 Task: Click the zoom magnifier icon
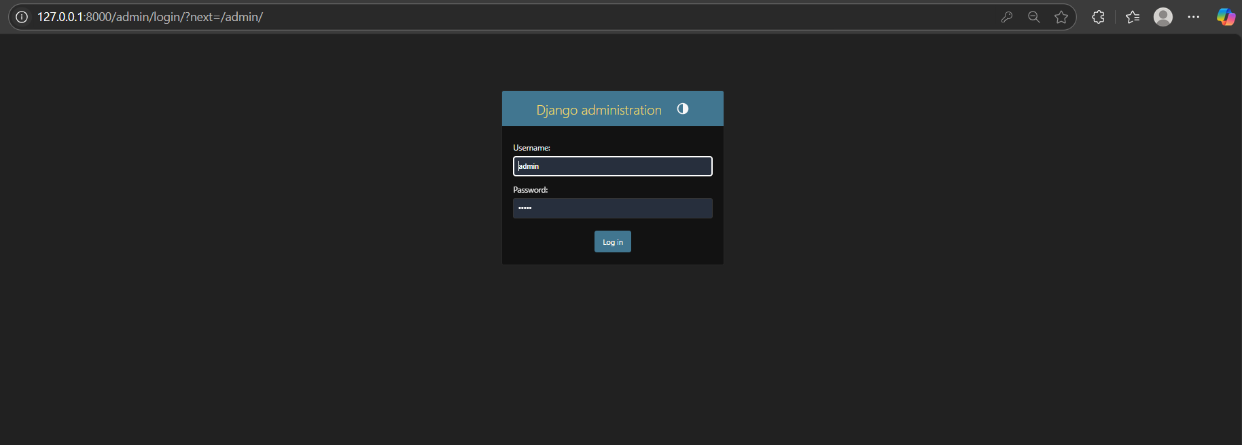click(1034, 17)
